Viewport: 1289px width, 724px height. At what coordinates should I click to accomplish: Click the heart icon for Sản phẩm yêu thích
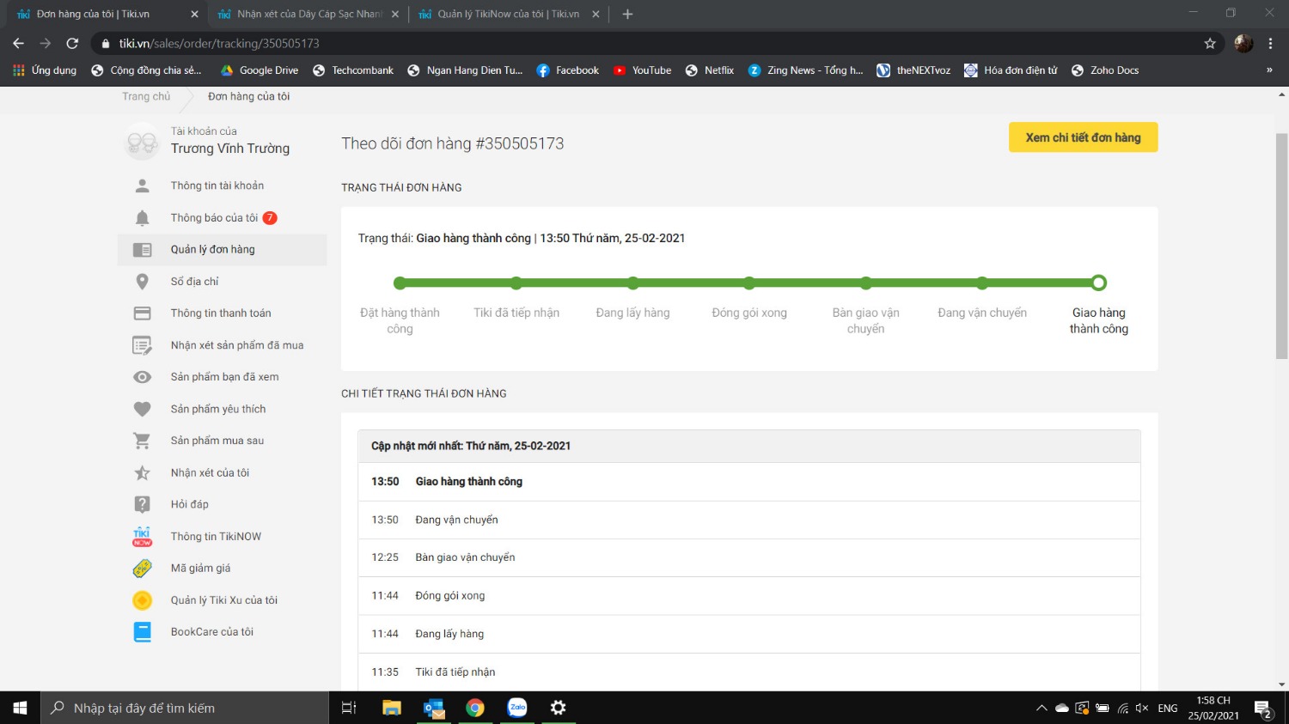(143, 409)
